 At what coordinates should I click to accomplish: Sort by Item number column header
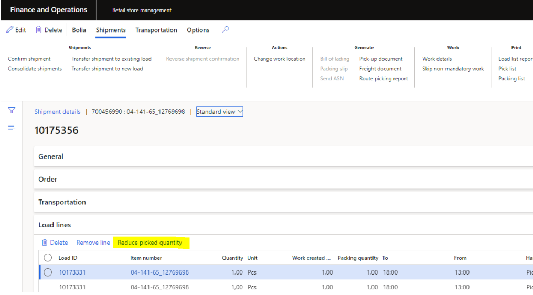coord(146,258)
